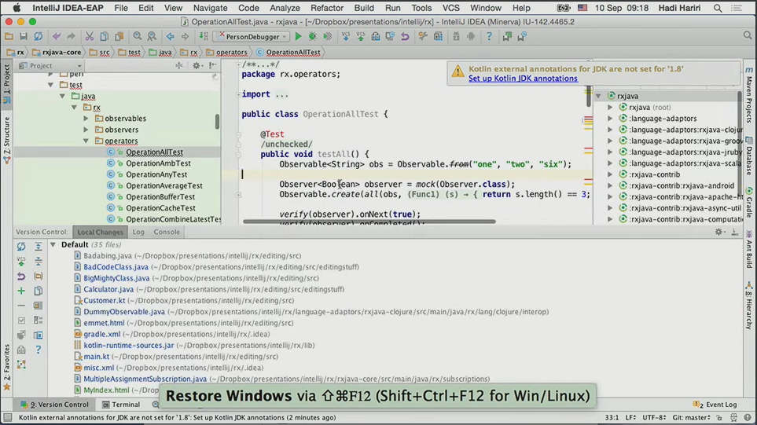Click Version Control panel gear icon

coord(718,232)
